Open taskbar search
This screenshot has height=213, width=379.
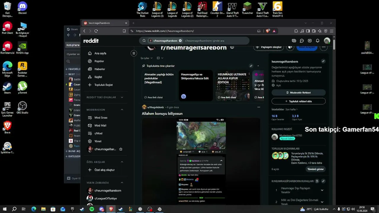14,209
